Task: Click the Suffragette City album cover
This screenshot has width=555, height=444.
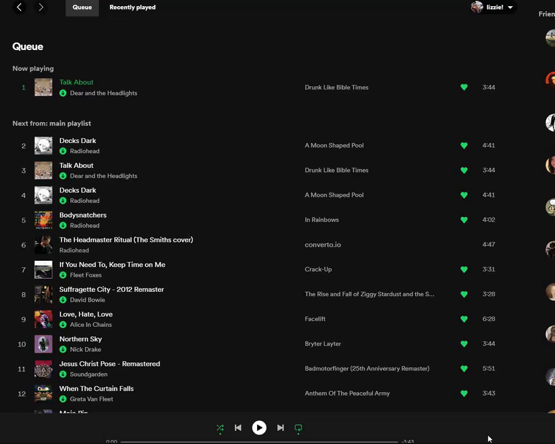Action: pyautogui.click(x=43, y=294)
